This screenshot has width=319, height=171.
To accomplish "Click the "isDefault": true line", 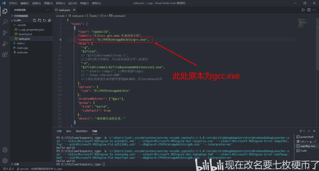I will click(96, 111).
